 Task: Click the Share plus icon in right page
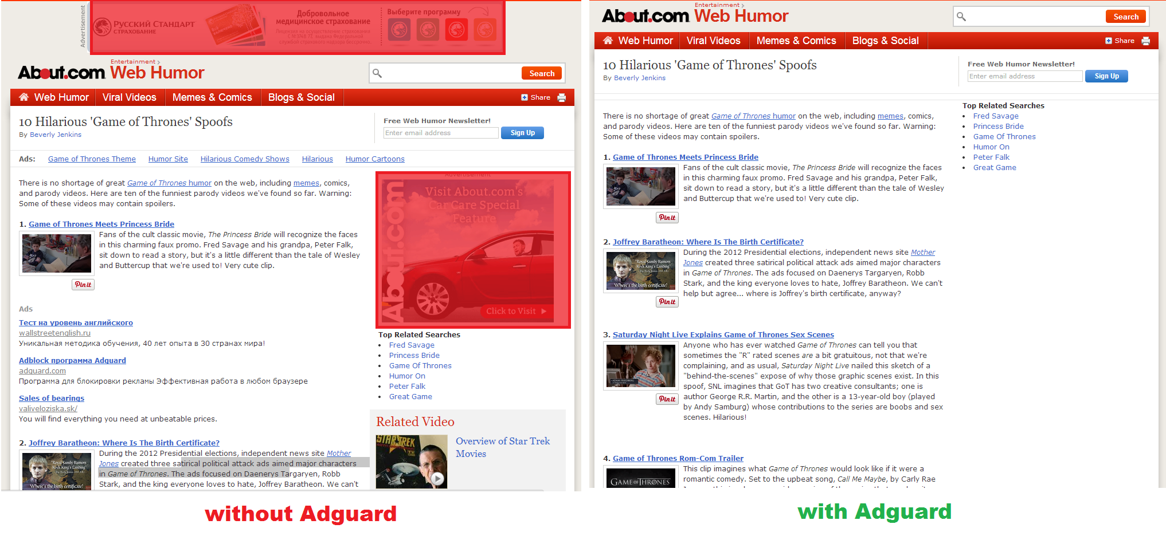[1108, 41]
